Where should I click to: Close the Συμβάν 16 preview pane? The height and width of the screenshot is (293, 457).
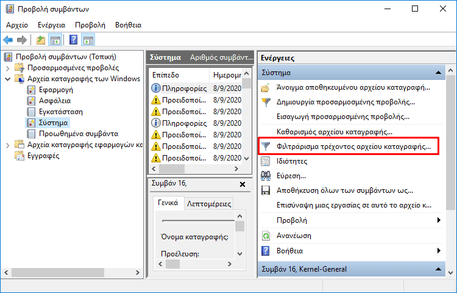pyautogui.click(x=242, y=184)
